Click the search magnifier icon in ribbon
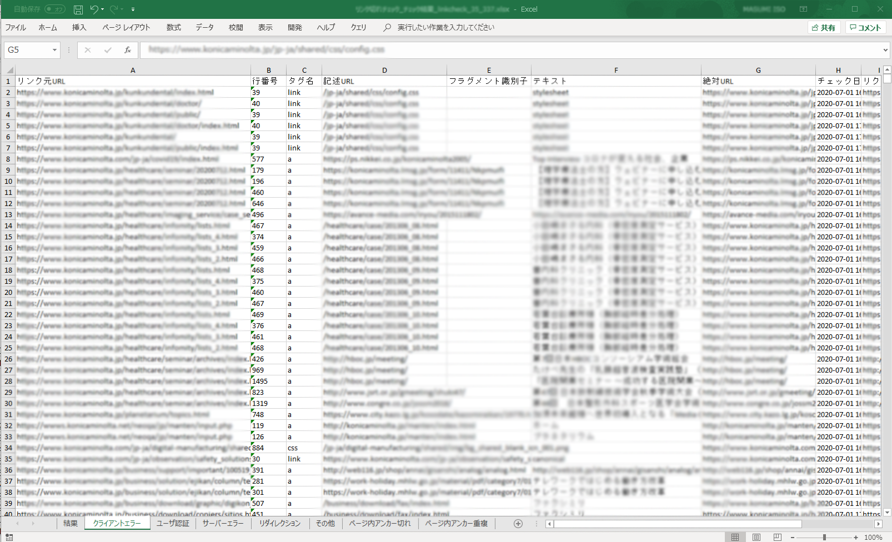892x542 pixels. click(387, 27)
